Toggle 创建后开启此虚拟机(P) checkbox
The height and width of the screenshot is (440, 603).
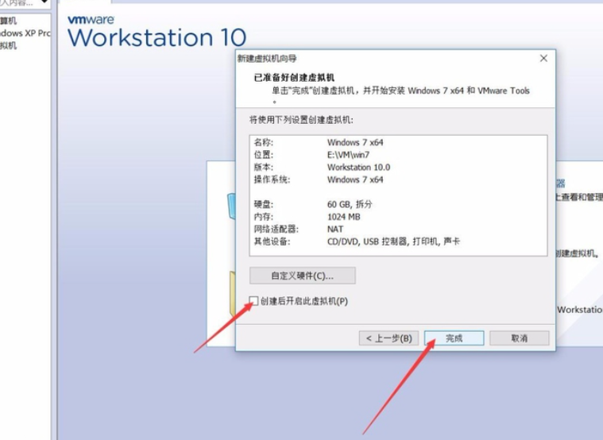pos(253,301)
